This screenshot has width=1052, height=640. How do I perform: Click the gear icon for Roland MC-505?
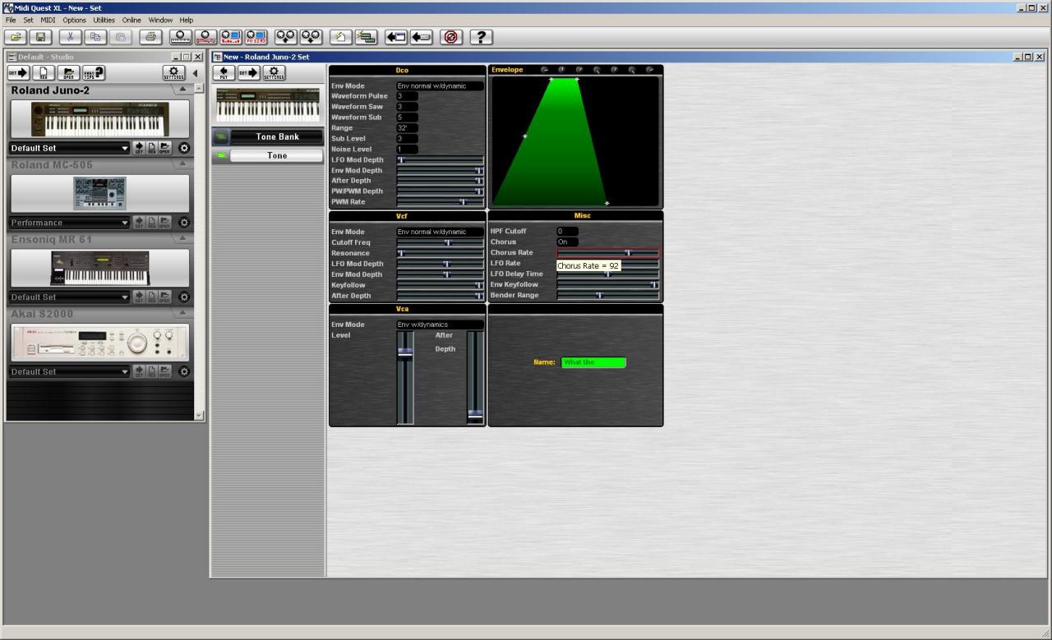point(184,223)
